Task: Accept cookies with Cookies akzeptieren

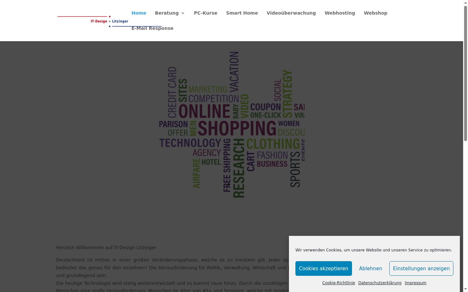Action: pos(324,269)
